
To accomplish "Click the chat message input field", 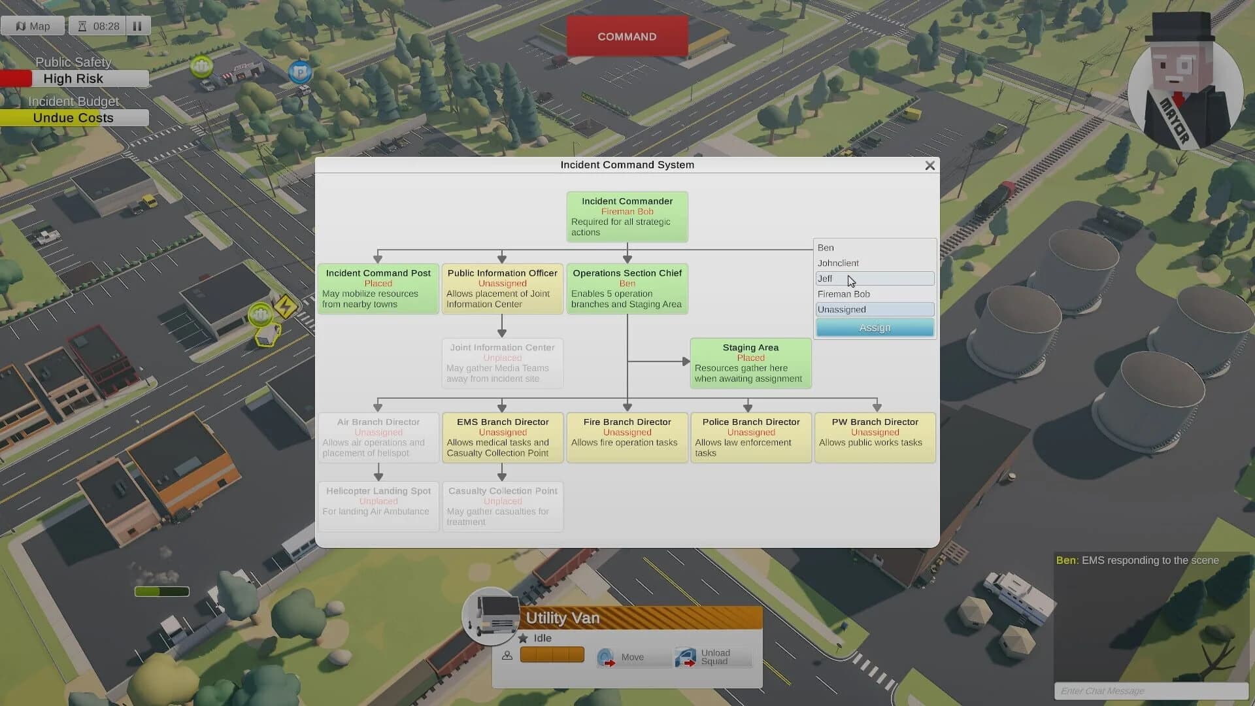I will pos(1150,691).
